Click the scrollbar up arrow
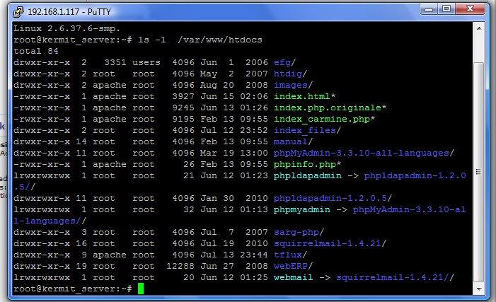This screenshot has width=496, height=302. 478,29
